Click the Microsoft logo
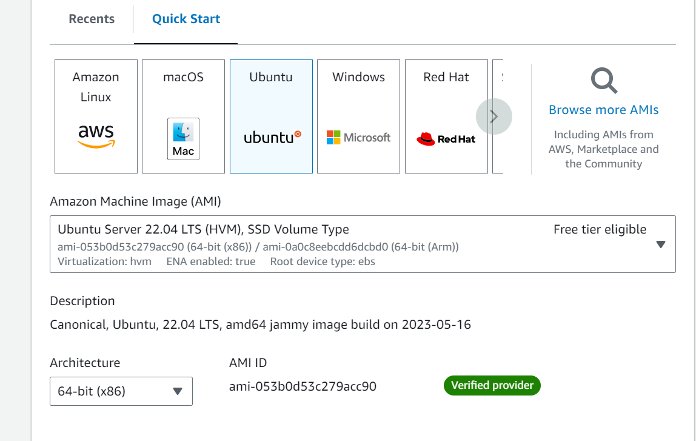The height and width of the screenshot is (441, 696). click(359, 138)
